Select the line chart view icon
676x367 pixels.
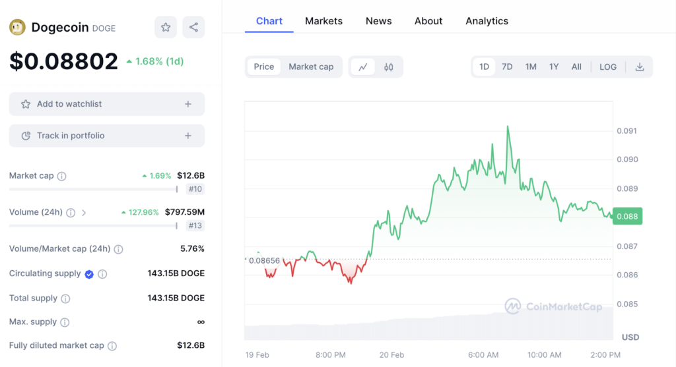point(363,67)
